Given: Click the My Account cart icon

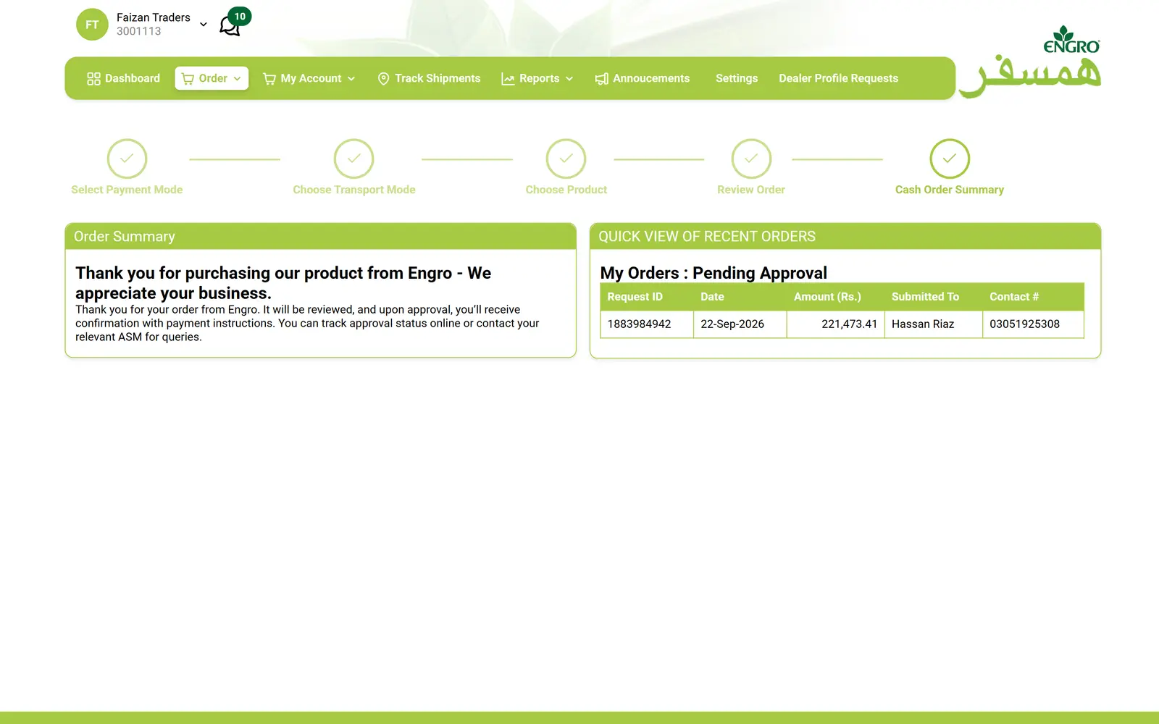Looking at the screenshot, I should (269, 78).
